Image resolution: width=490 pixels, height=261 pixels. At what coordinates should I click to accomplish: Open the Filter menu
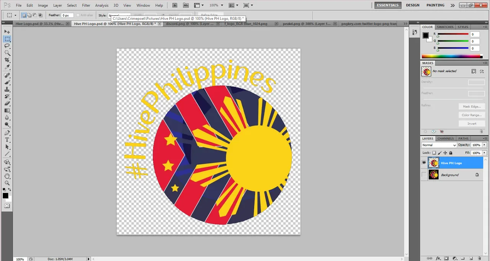pyautogui.click(x=86, y=5)
